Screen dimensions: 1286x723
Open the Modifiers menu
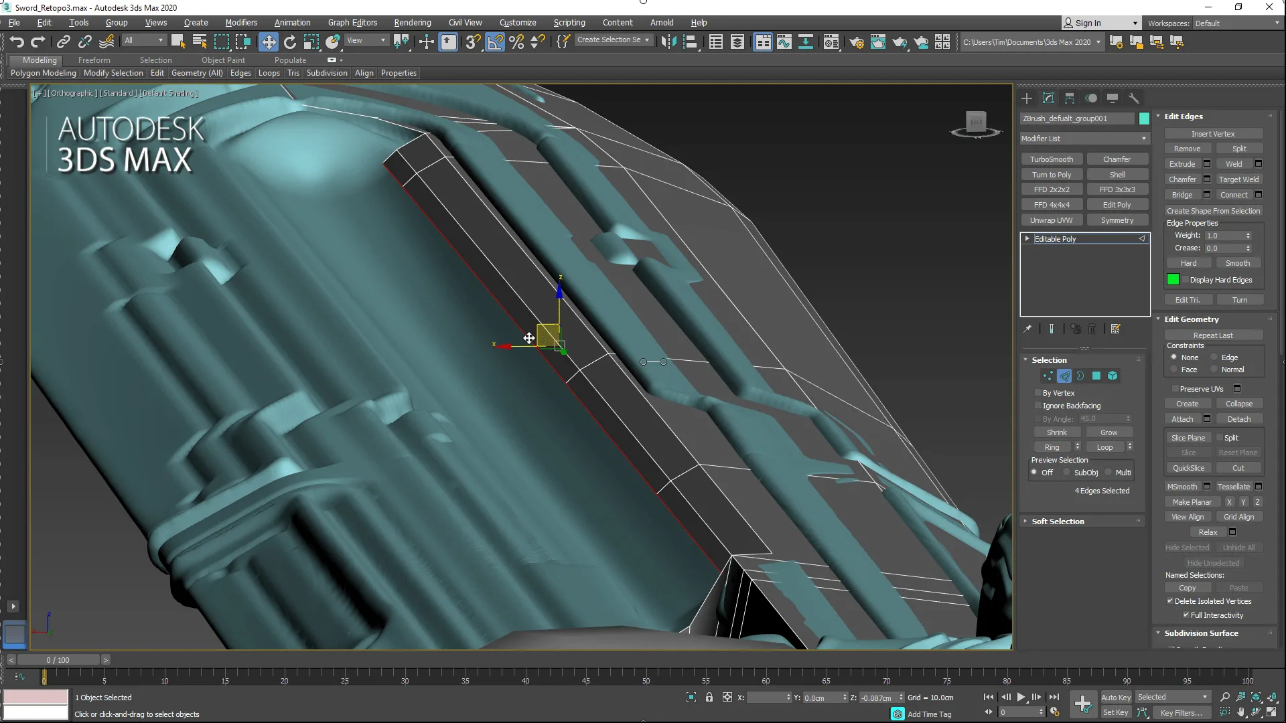tap(241, 22)
